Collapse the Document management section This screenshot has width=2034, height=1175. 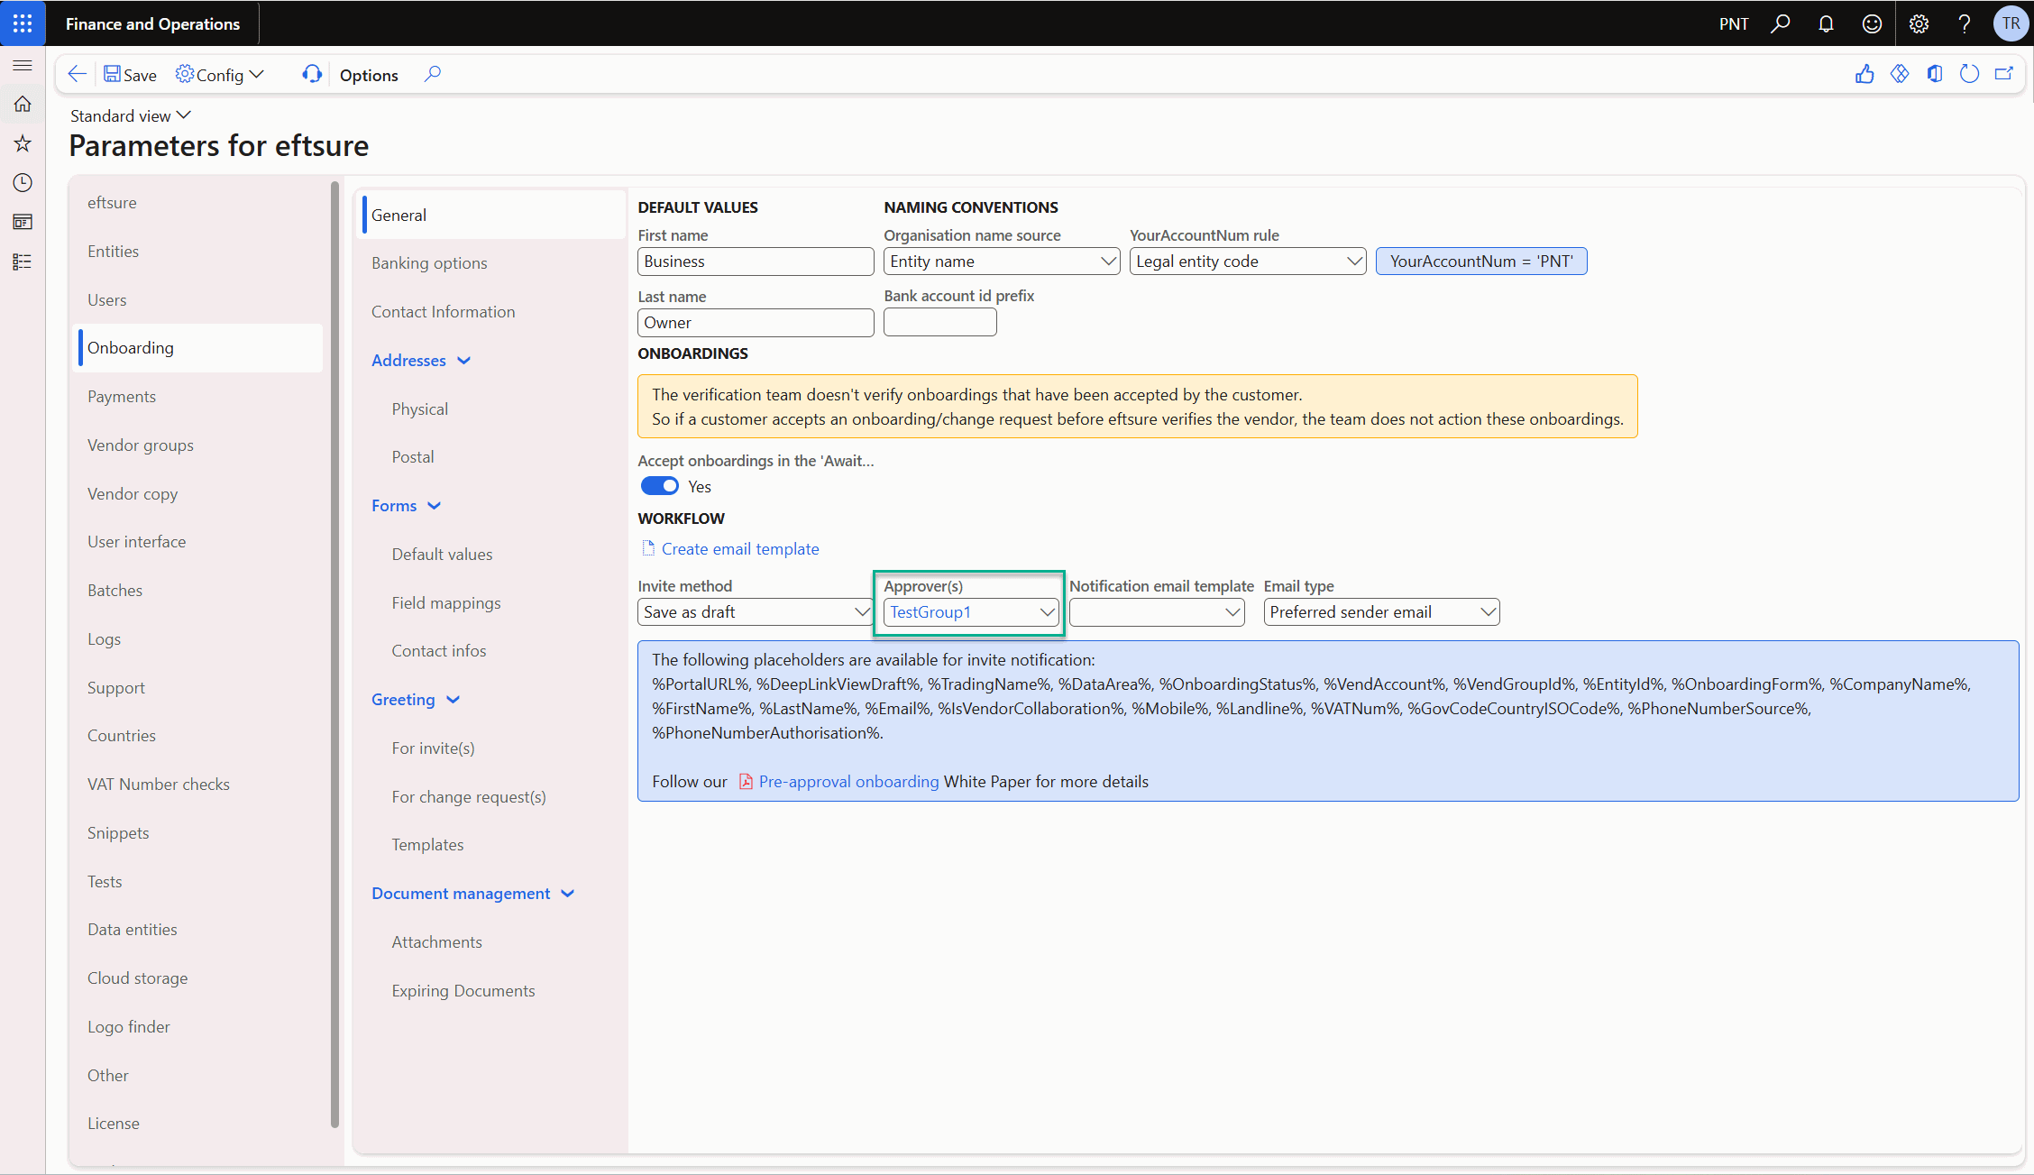click(x=473, y=894)
